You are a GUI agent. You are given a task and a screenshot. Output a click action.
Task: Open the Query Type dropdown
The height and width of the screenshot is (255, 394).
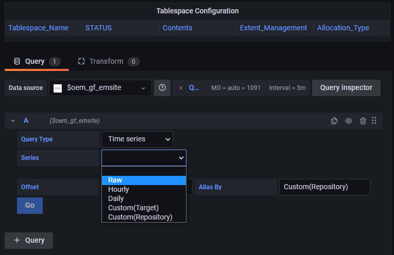137,139
